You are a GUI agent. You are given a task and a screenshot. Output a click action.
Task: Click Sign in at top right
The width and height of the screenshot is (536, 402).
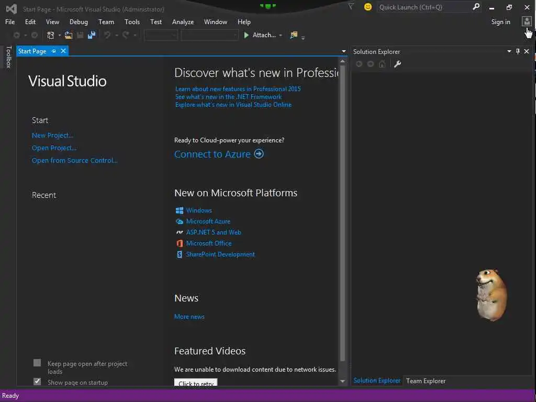500,22
